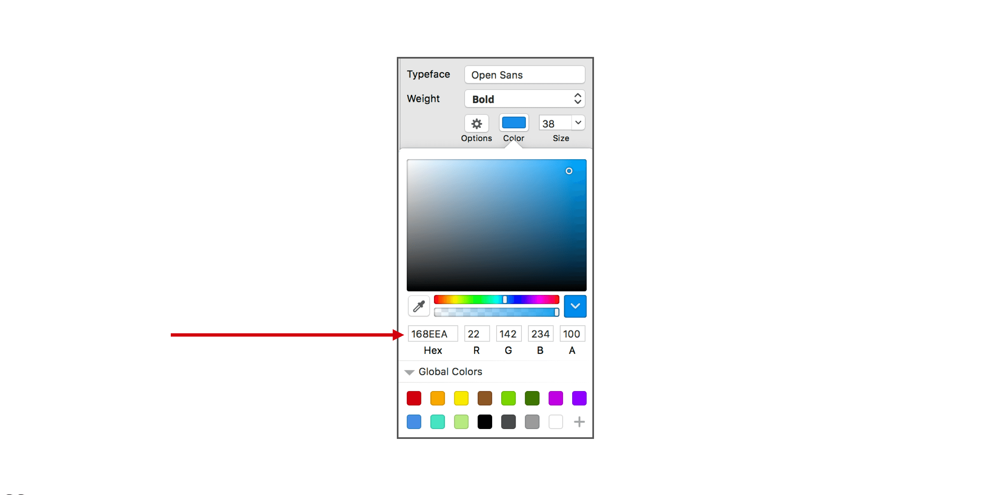Click the alpha field showing 100
The image size is (990, 495).
click(572, 334)
